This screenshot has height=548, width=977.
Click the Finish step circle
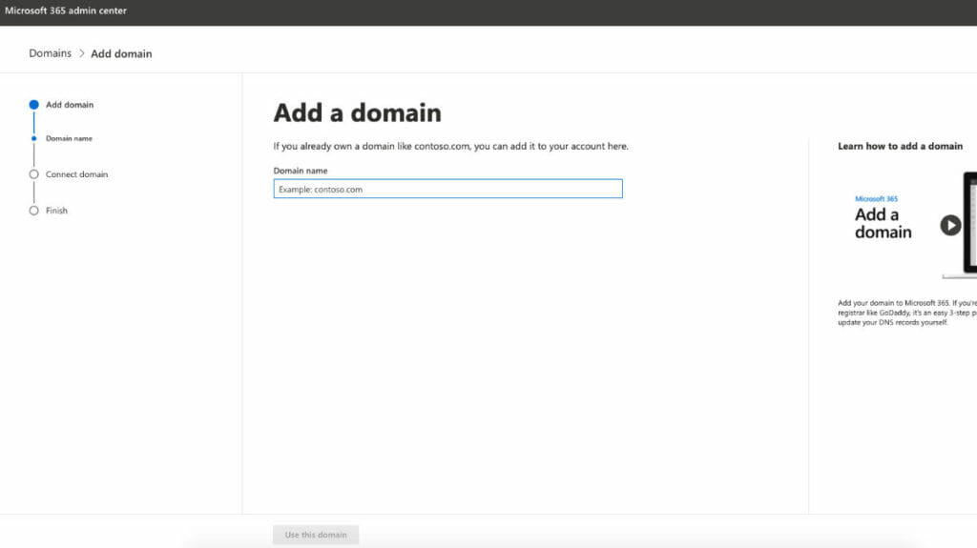(x=33, y=211)
